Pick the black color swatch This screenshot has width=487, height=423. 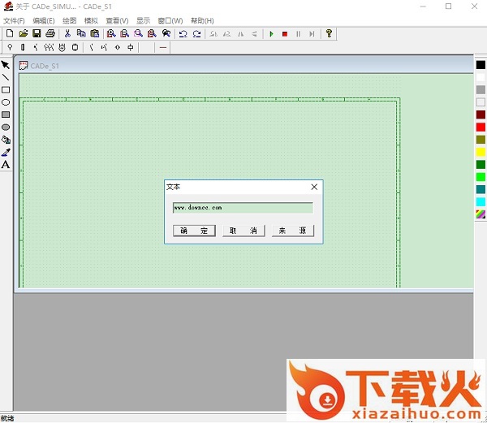point(481,65)
